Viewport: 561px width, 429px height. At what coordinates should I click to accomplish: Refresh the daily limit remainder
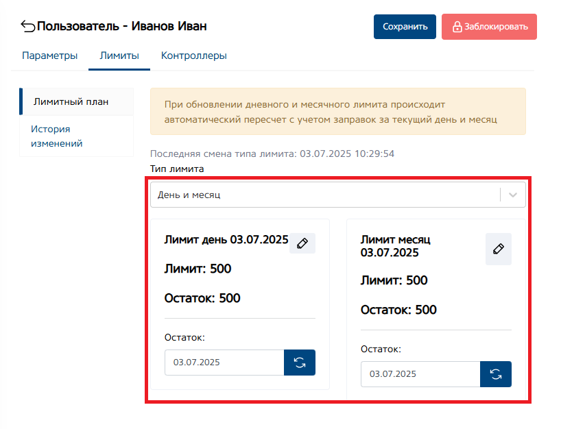300,363
